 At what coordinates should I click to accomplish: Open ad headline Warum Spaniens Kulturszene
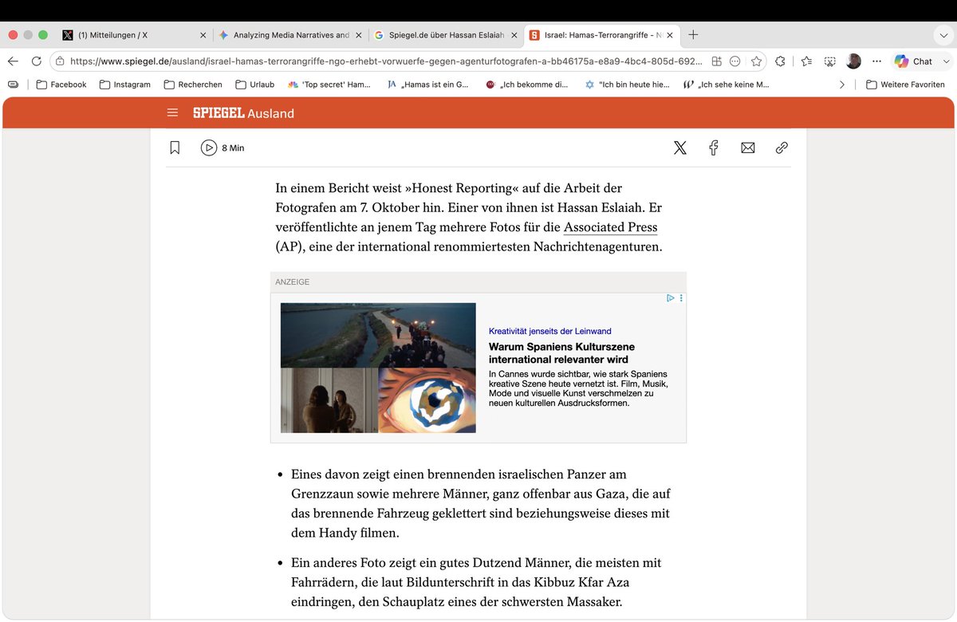pyautogui.click(x=561, y=353)
